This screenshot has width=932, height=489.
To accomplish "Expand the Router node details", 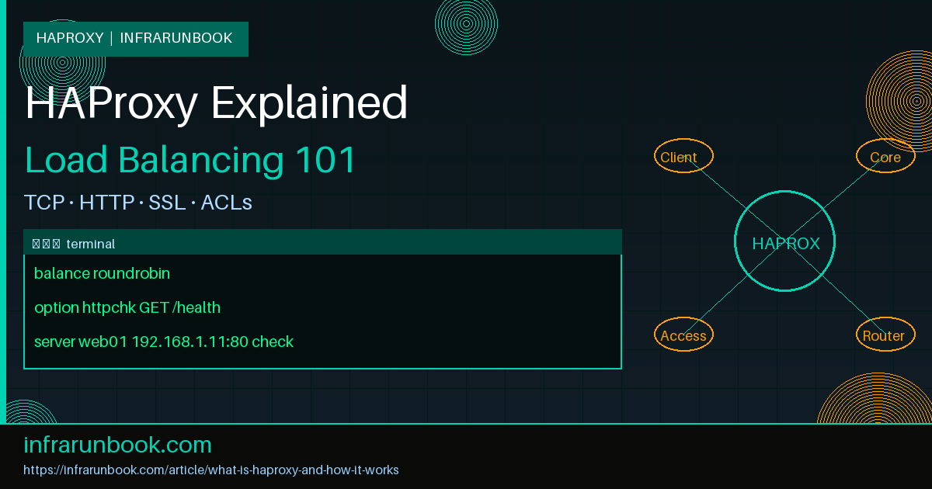I will point(885,335).
